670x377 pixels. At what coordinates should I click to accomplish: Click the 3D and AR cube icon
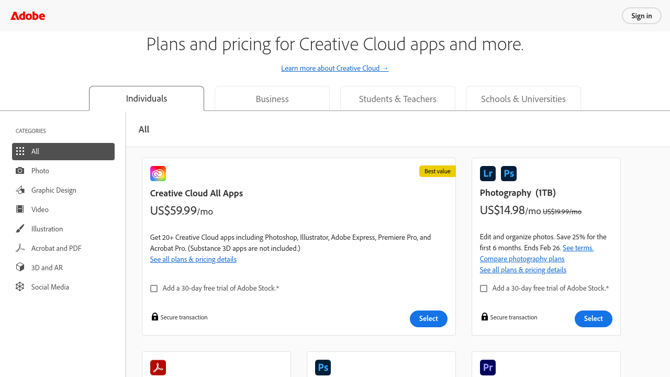(20, 268)
